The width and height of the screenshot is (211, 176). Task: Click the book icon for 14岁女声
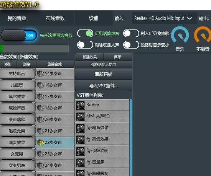pos(40,73)
